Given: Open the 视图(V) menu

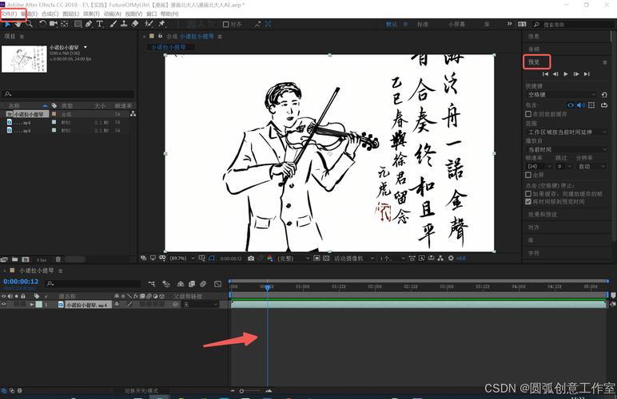Looking at the screenshot, I should pos(133,14).
